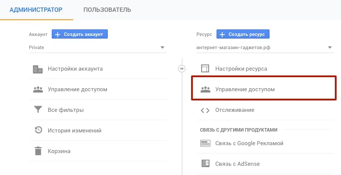Open the Private account dropdown
The width and height of the screenshot is (341, 175).
tap(98, 47)
